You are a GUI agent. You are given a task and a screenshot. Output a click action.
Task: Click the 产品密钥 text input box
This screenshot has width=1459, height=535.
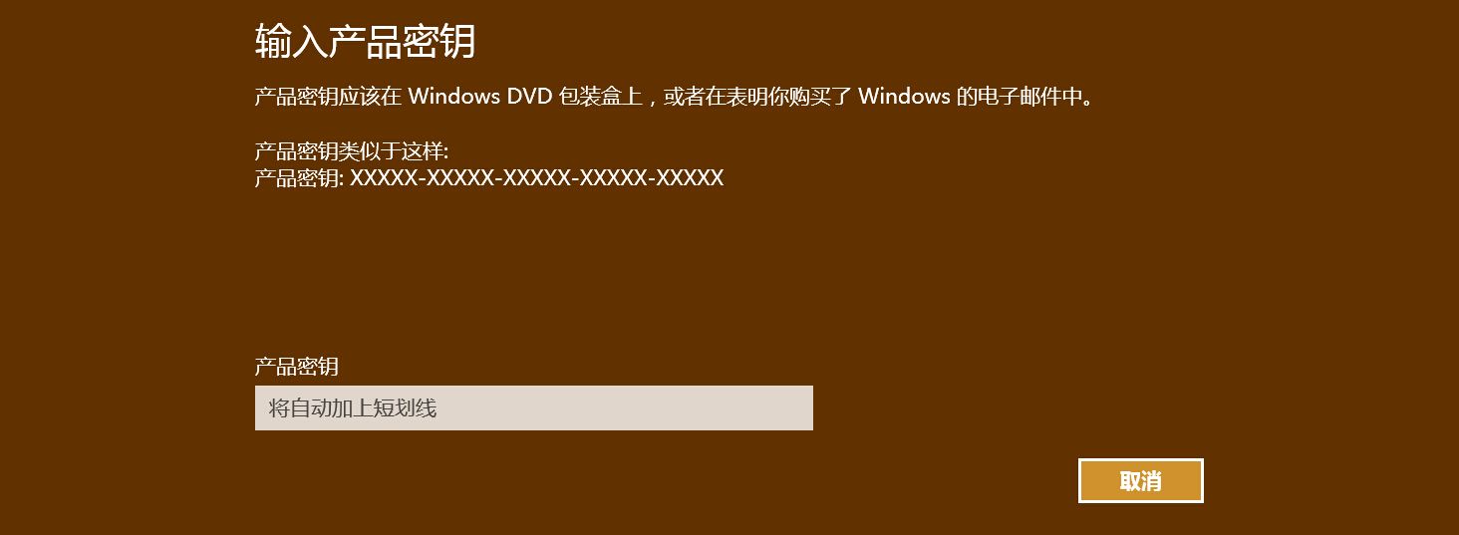[x=534, y=408]
